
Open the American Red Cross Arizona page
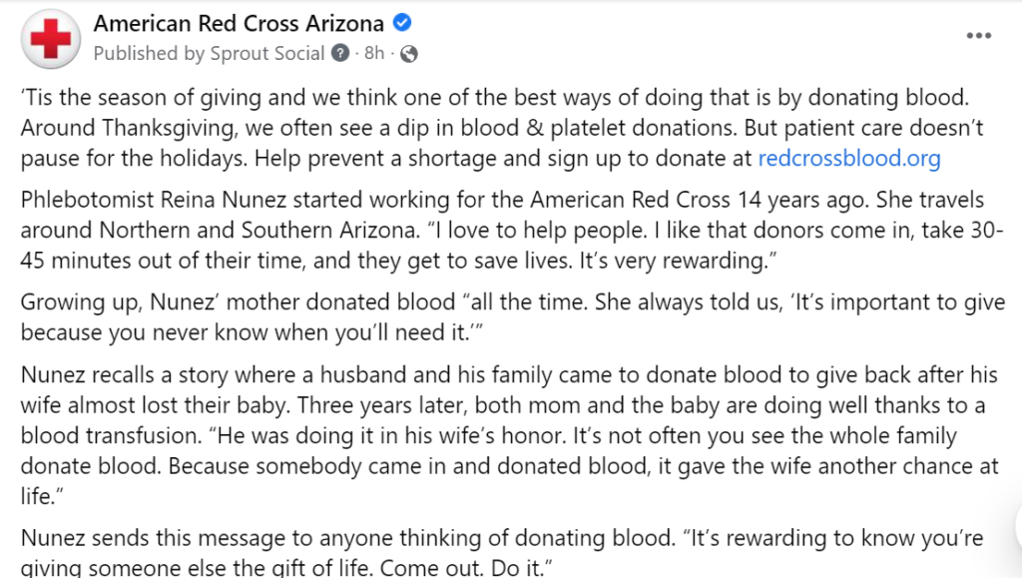[x=239, y=23]
